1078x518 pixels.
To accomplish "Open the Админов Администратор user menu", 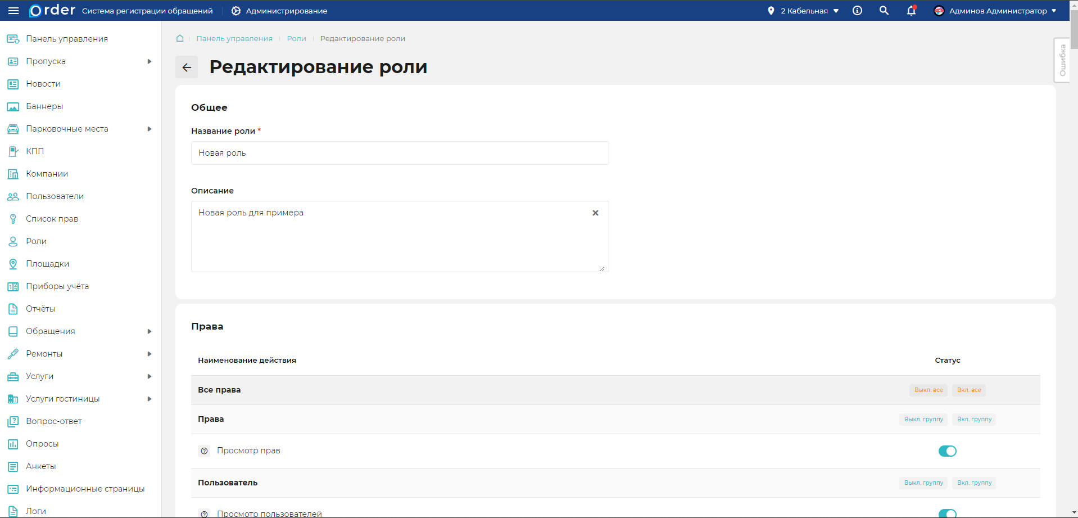I will point(995,11).
